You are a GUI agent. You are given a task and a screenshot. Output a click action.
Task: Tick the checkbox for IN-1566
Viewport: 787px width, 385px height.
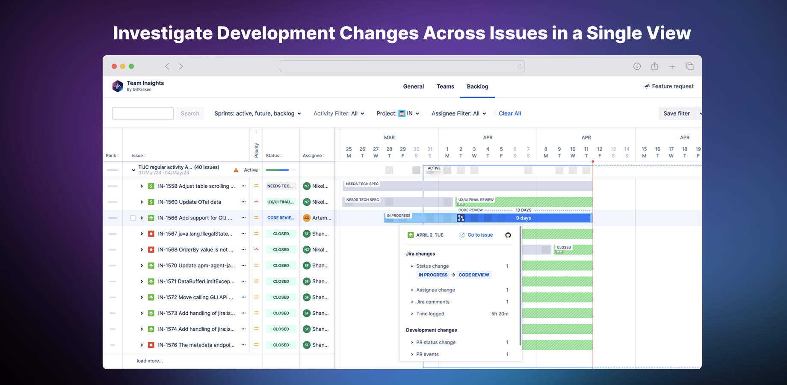133,218
